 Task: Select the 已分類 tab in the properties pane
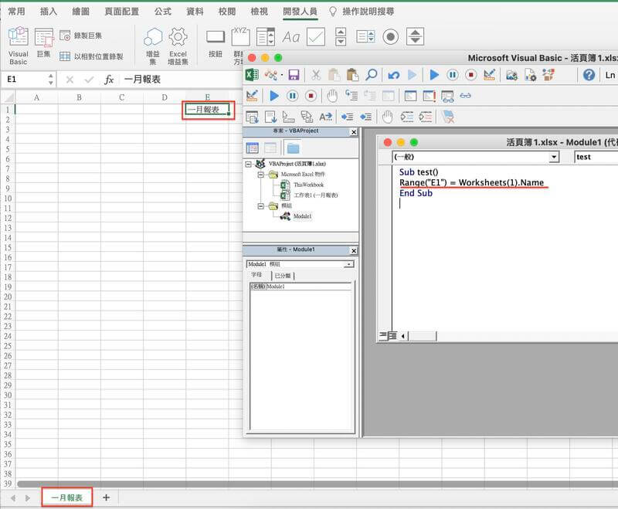[x=284, y=275]
